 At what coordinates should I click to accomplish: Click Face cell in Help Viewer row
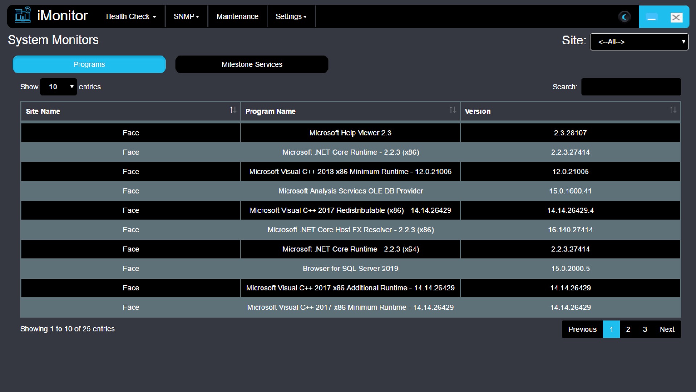click(x=131, y=133)
